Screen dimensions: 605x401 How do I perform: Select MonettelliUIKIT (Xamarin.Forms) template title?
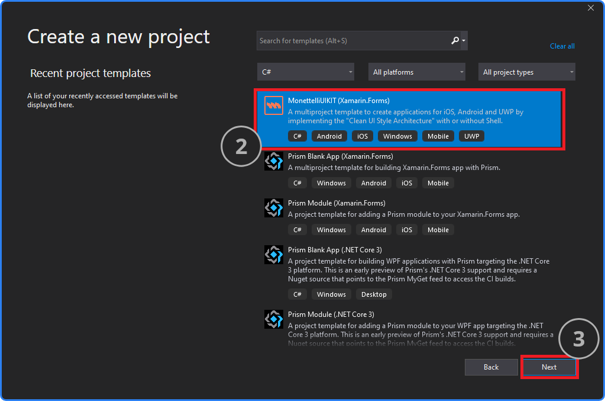tap(339, 101)
